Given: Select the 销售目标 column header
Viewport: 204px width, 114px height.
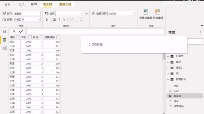Looking at the screenshot, I should pos(50,37).
